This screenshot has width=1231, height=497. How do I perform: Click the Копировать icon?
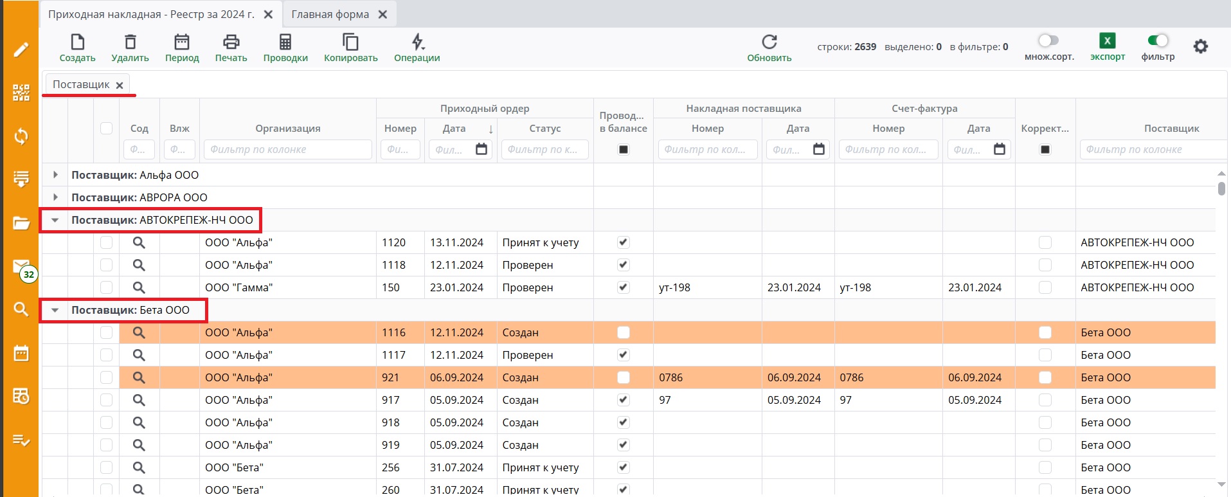[350, 42]
